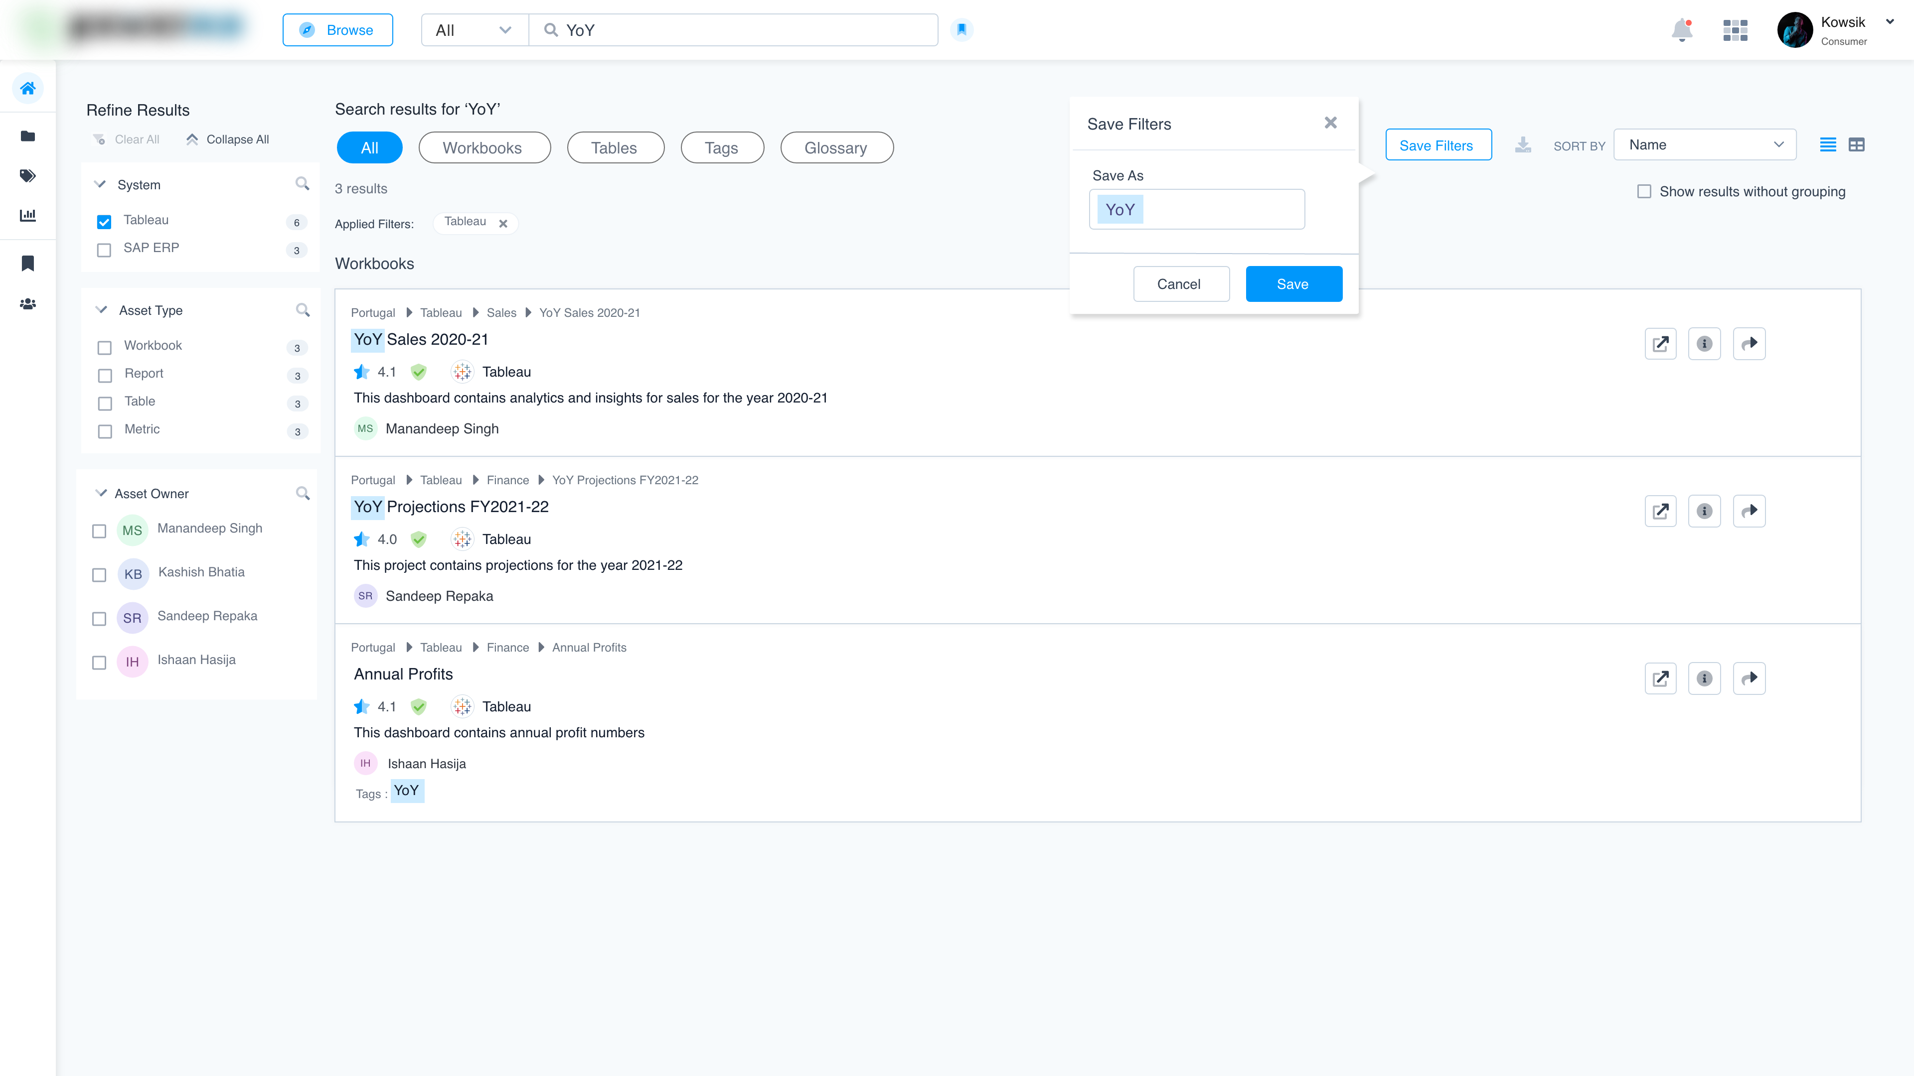This screenshot has width=1914, height=1076.
Task: Click the Save As name field
Action: (x=1196, y=209)
